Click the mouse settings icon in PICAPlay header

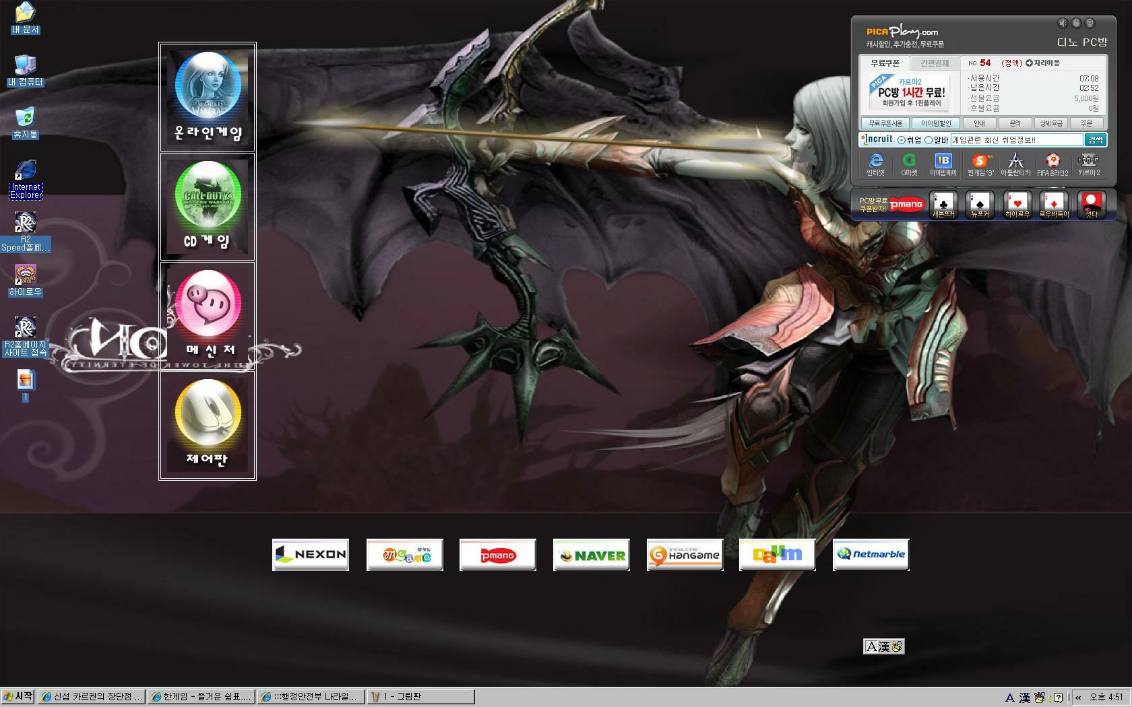[1076, 23]
